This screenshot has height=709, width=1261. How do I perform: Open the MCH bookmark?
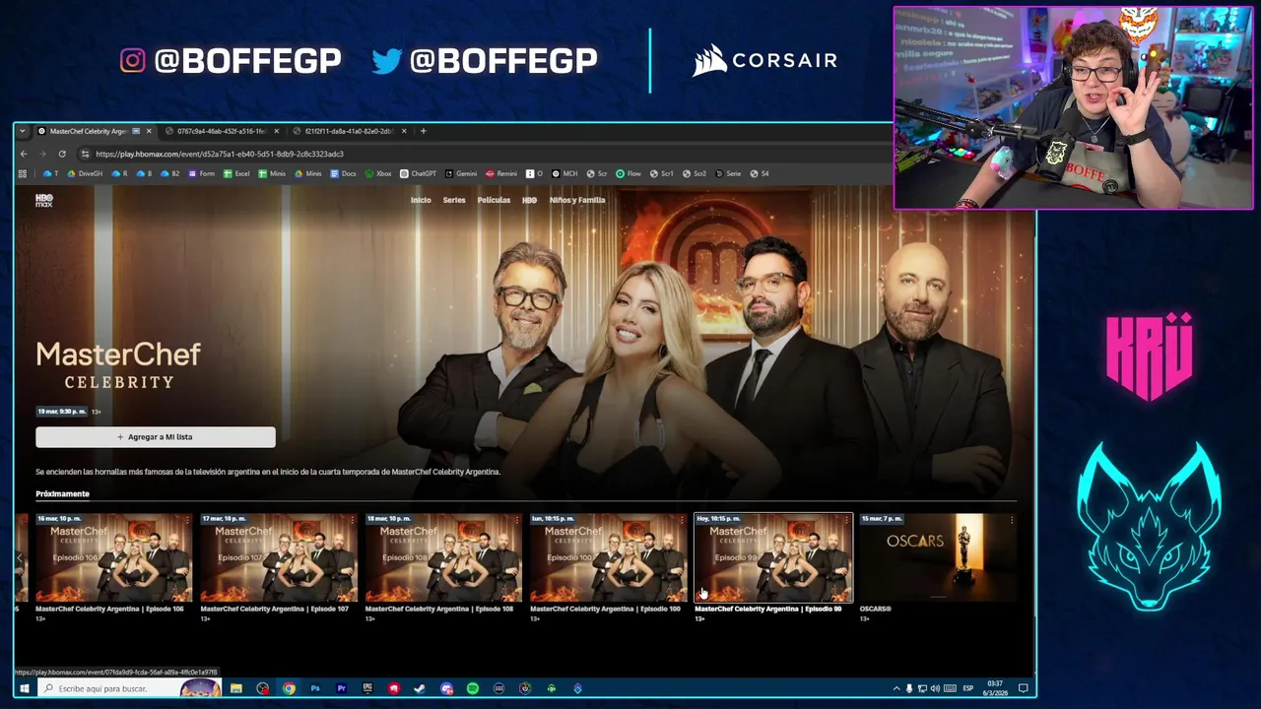click(x=565, y=173)
